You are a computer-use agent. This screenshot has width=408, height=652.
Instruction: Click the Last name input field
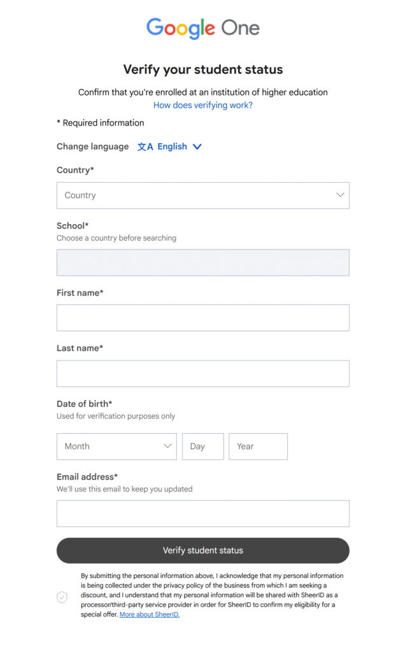point(202,373)
